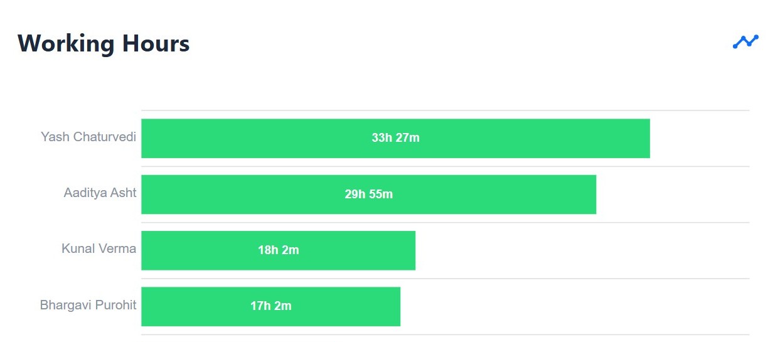Click empty space right of Aaditya Asht's bar
The width and height of the screenshot is (780, 342).
click(x=673, y=195)
